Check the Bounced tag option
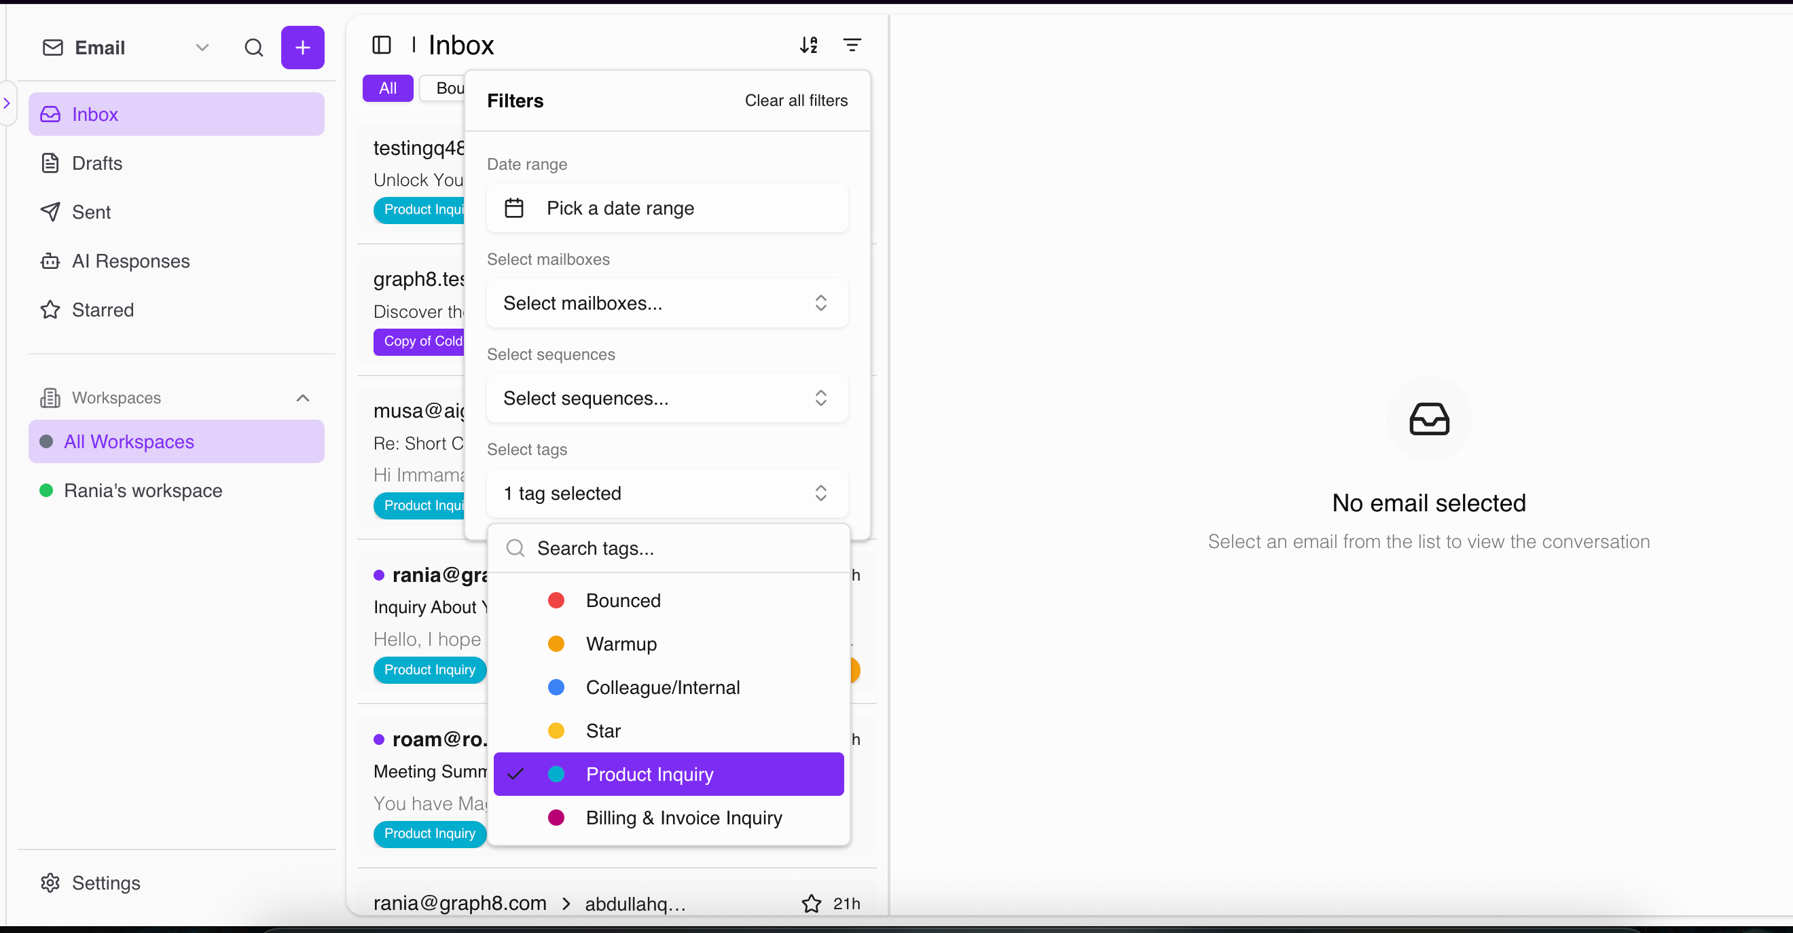The image size is (1793, 933). (668, 600)
